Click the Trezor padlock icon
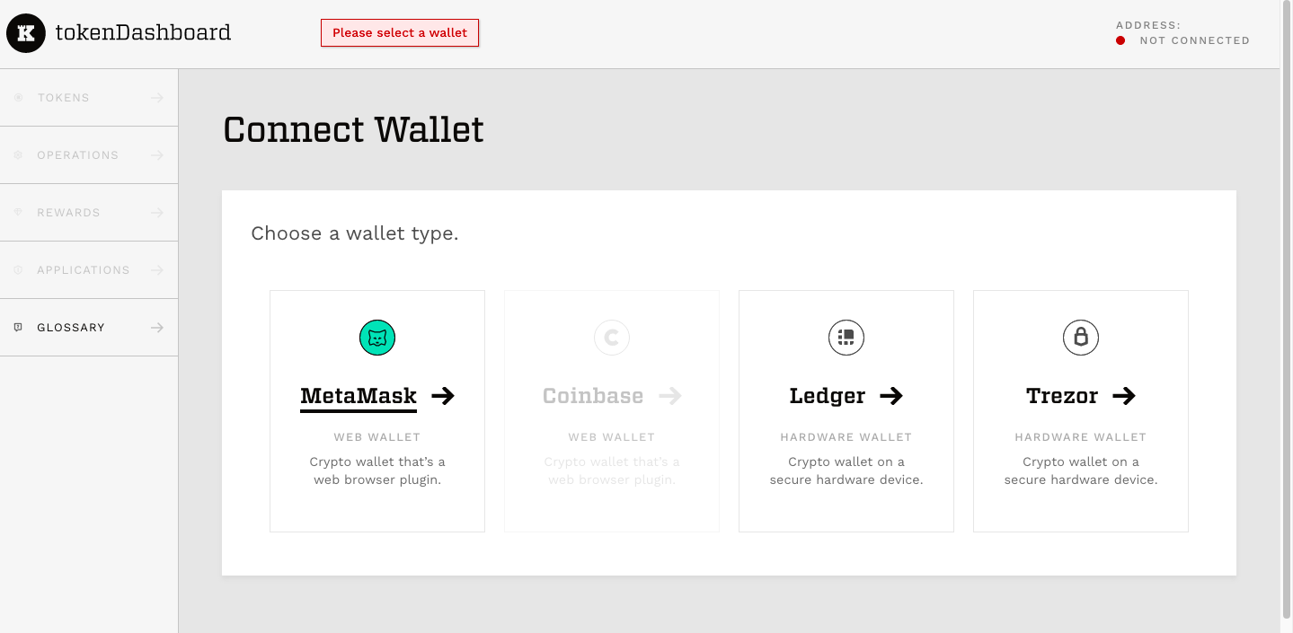Screen dimensions: 1293x633 point(1080,338)
